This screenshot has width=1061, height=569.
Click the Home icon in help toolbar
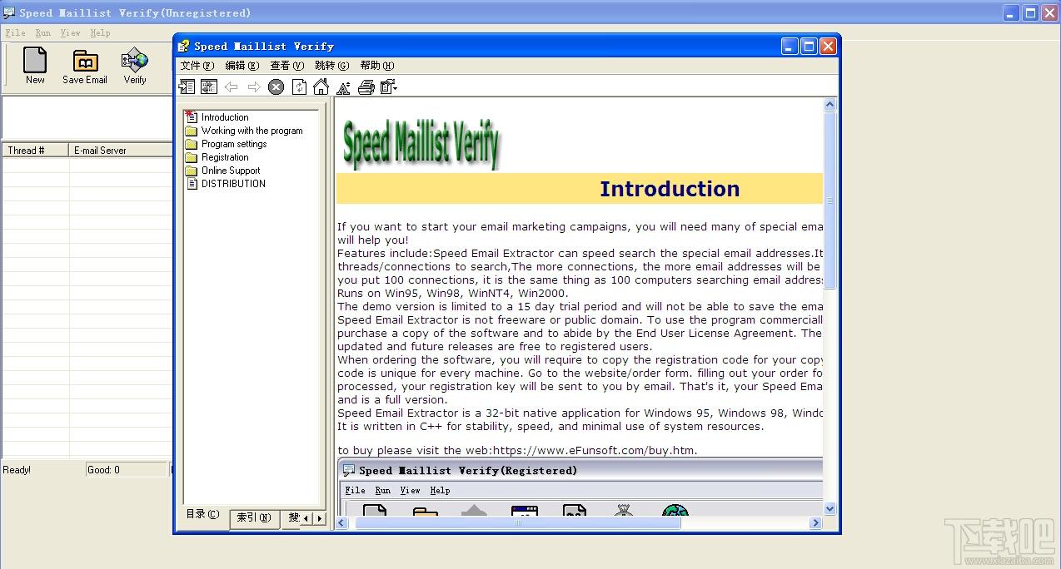(x=321, y=87)
